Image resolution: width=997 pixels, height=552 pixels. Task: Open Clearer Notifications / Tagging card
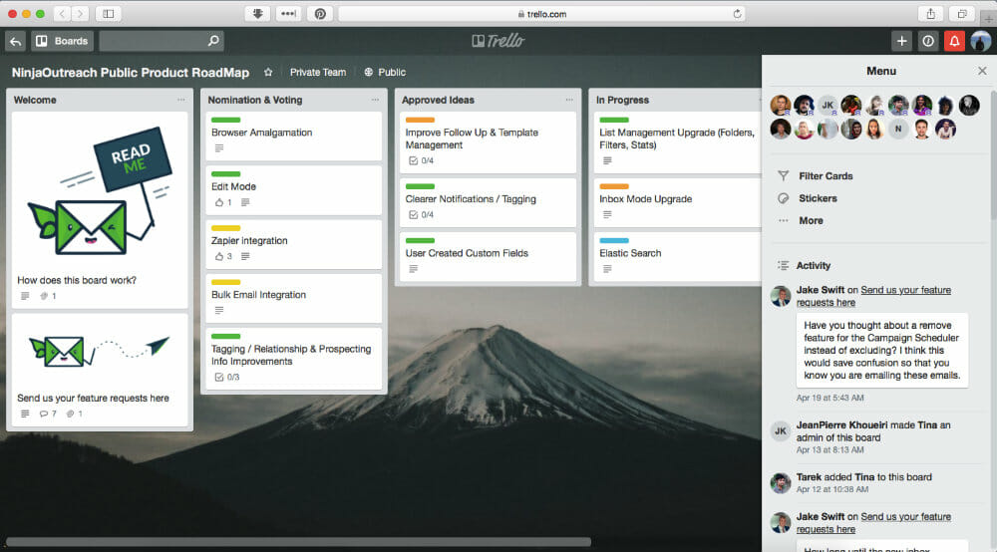[x=488, y=203]
